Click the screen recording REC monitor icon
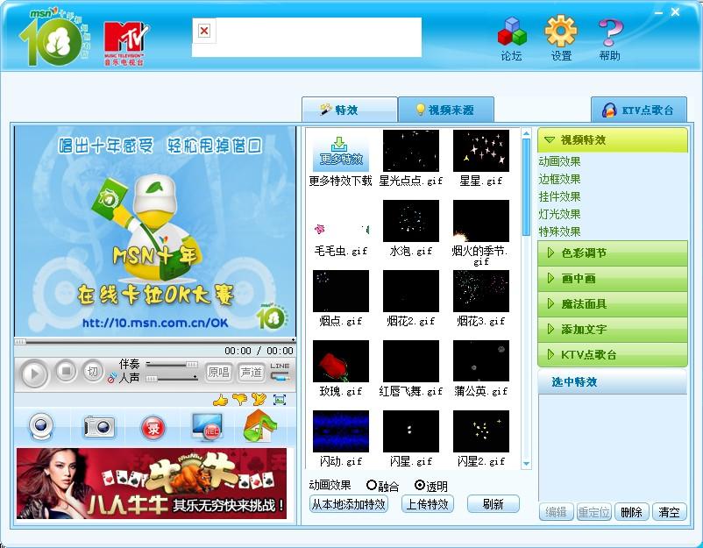703x548 pixels. (x=206, y=426)
